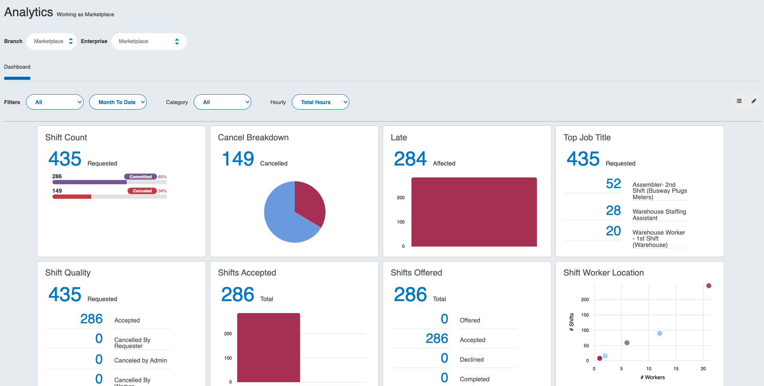Click the 286 Total in Shifts Accepted
This screenshot has width=764, height=386.
point(238,294)
